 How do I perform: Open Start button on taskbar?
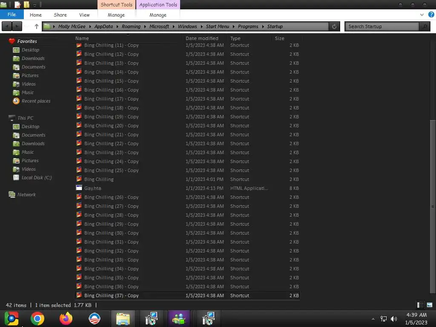11,318
